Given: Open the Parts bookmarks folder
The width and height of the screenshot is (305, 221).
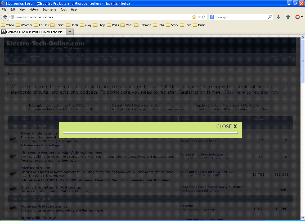Looking at the screenshot, I should coord(113,25).
